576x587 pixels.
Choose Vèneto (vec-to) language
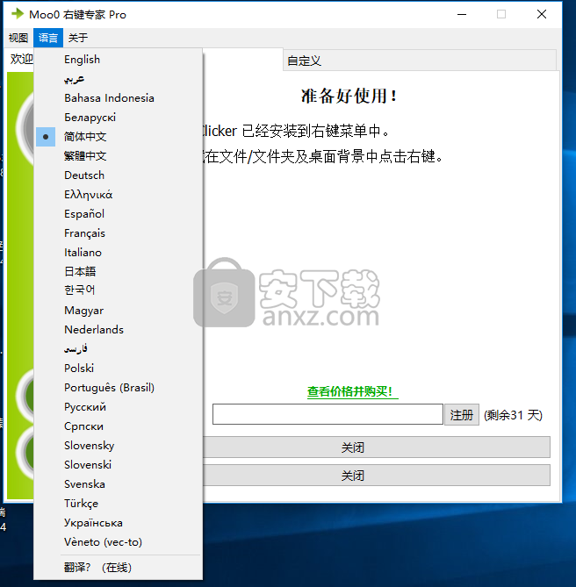coord(119,542)
